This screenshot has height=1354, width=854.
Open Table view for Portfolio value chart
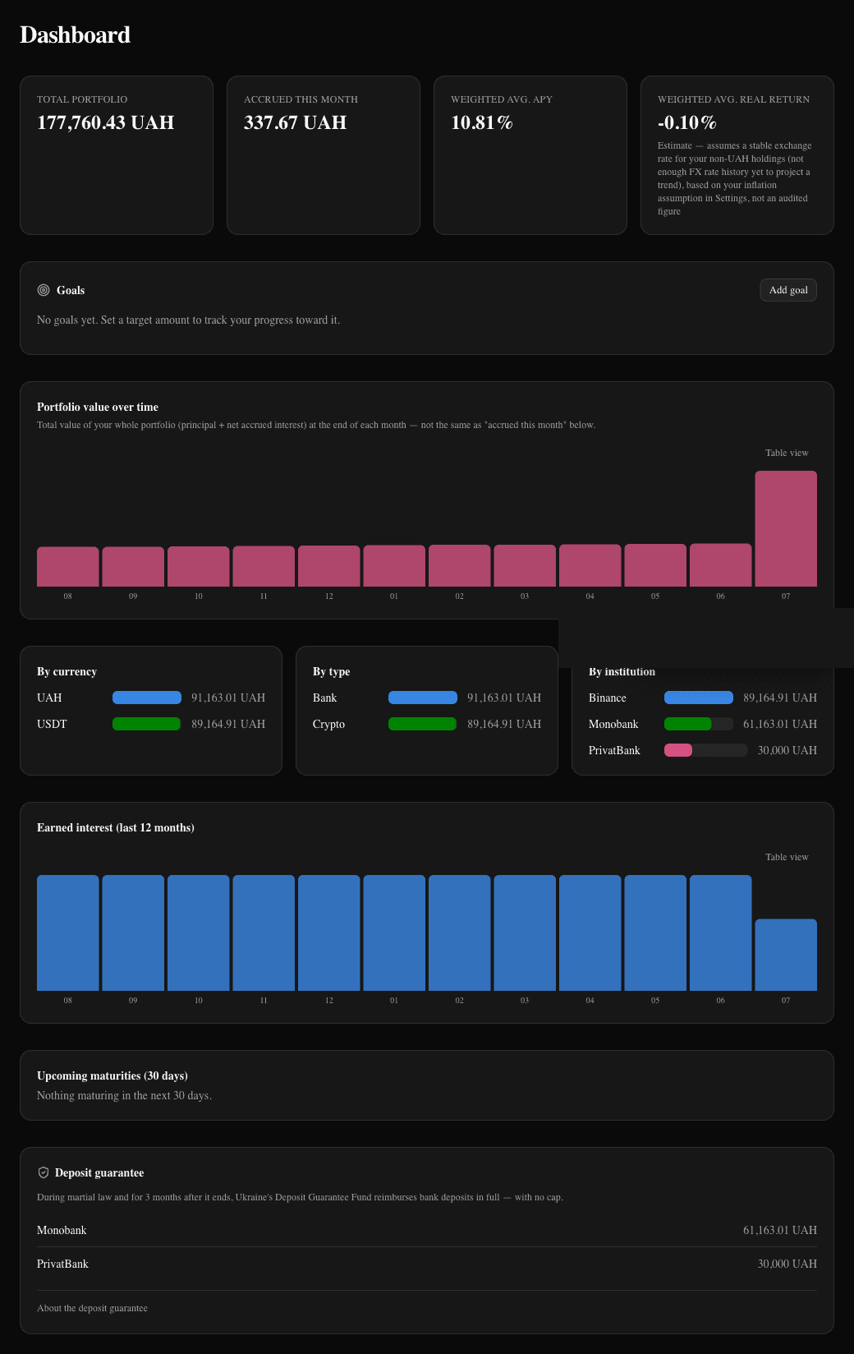click(x=787, y=453)
